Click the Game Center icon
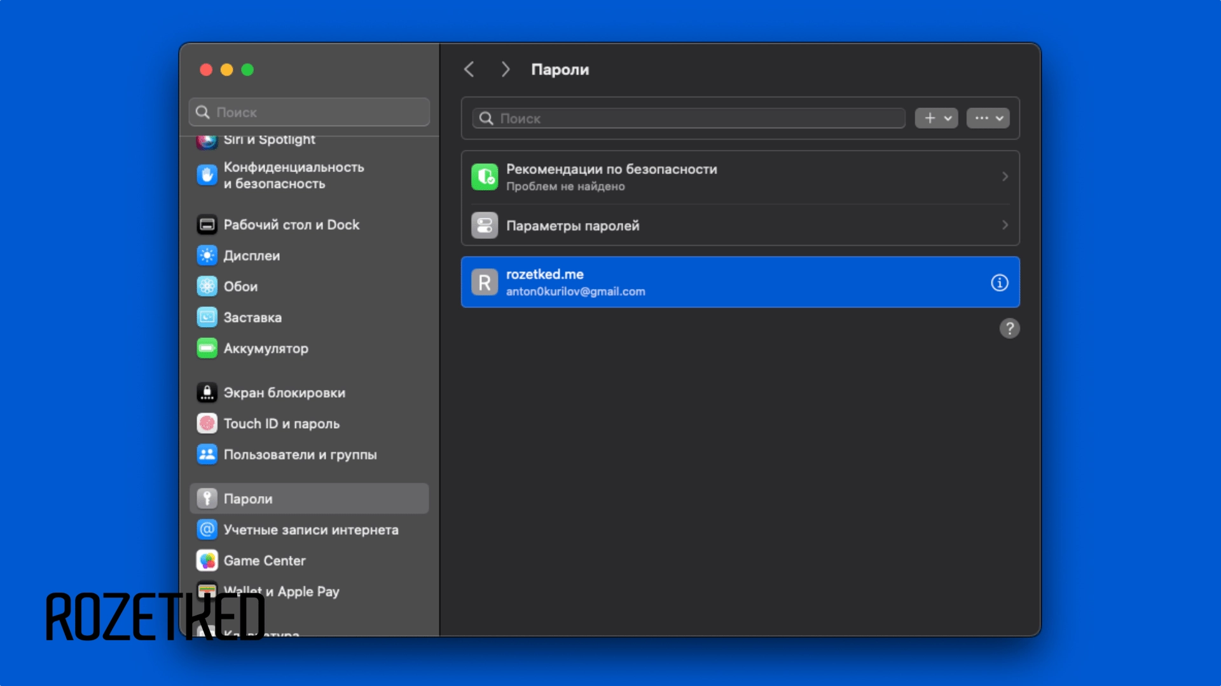Image resolution: width=1221 pixels, height=686 pixels. coord(207,561)
